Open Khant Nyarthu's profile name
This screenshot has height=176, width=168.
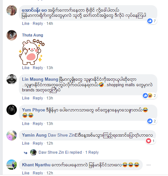coord(36,165)
